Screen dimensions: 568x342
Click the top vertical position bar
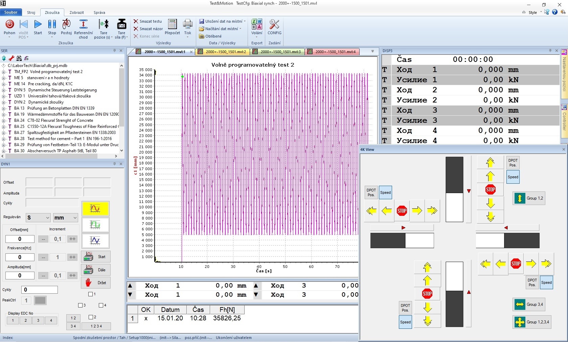click(x=454, y=189)
